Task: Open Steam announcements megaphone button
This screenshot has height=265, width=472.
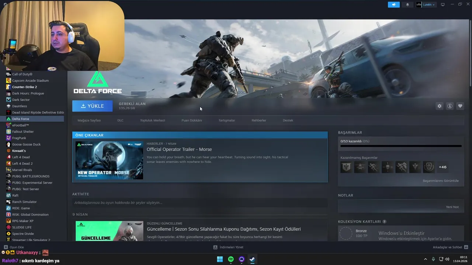Action: point(394,4)
